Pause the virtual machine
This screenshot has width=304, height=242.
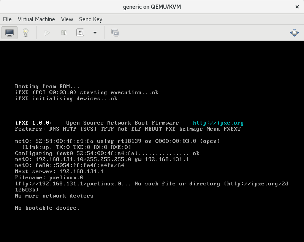[64, 33]
